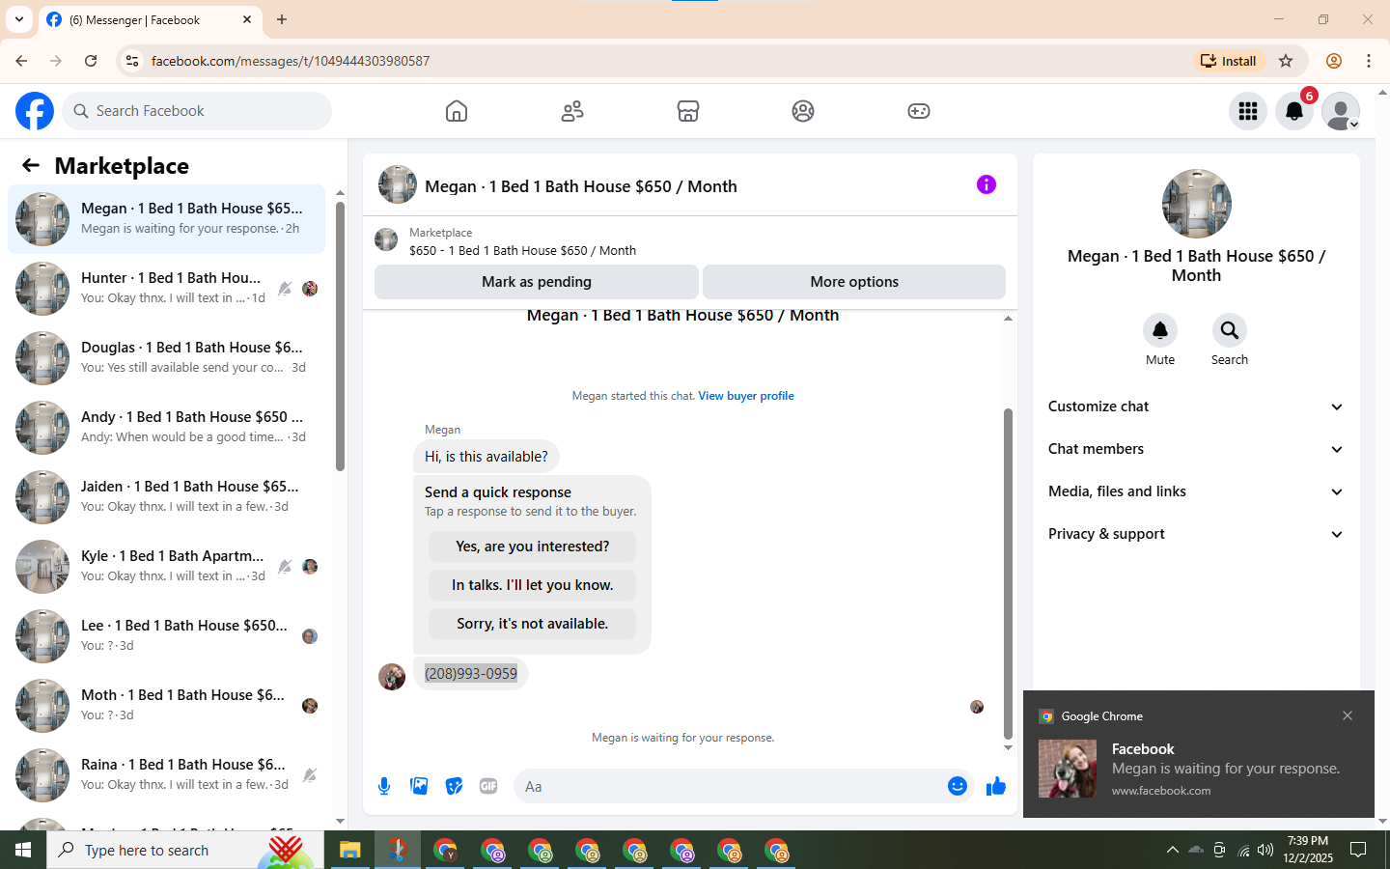Expand Media, files and links section

point(1196,491)
